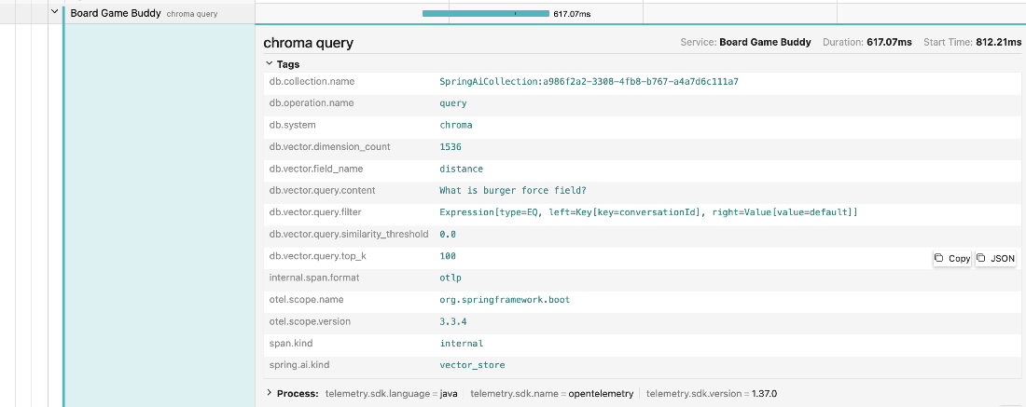
Task: Click the db.collection.name tag key
Action: (312, 82)
